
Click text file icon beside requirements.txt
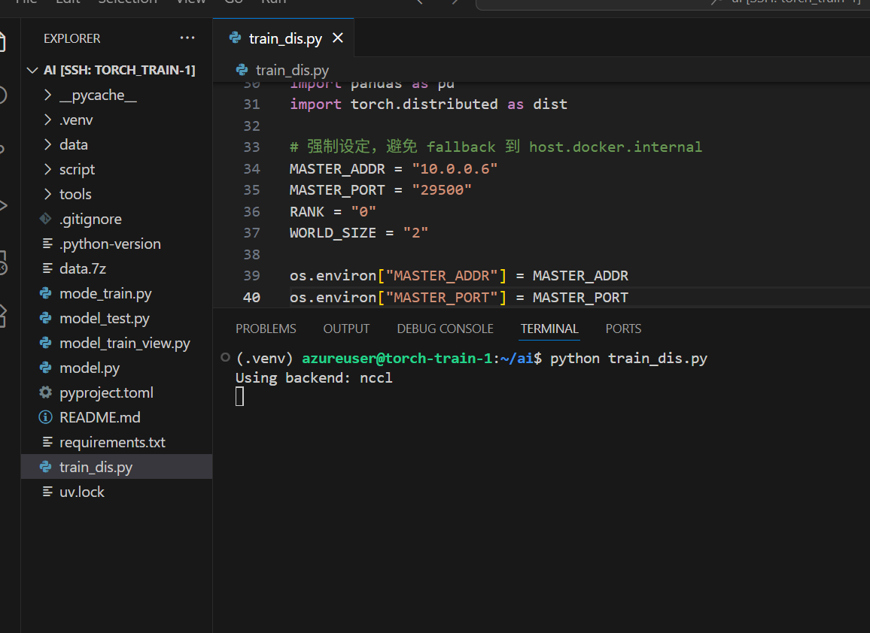point(47,443)
